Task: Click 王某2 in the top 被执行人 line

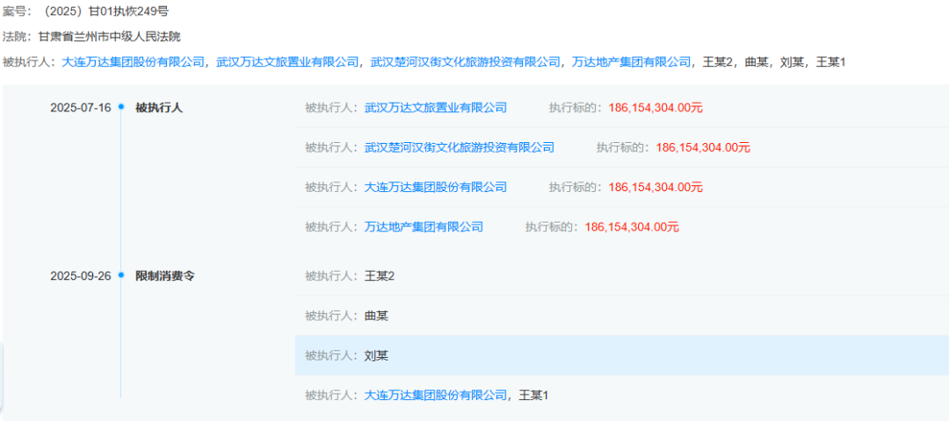Action: click(717, 61)
